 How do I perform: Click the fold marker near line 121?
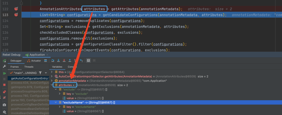[21, 3]
